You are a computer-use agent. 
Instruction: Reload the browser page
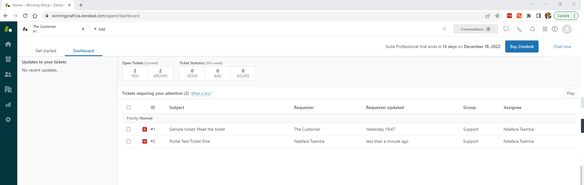(25, 16)
